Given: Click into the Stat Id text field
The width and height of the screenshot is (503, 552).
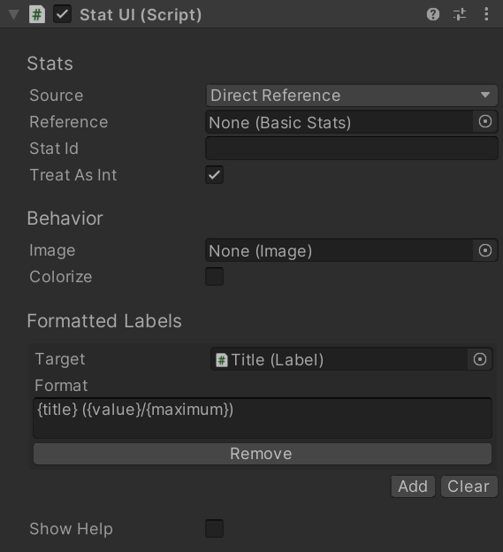Looking at the screenshot, I should pos(352,149).
